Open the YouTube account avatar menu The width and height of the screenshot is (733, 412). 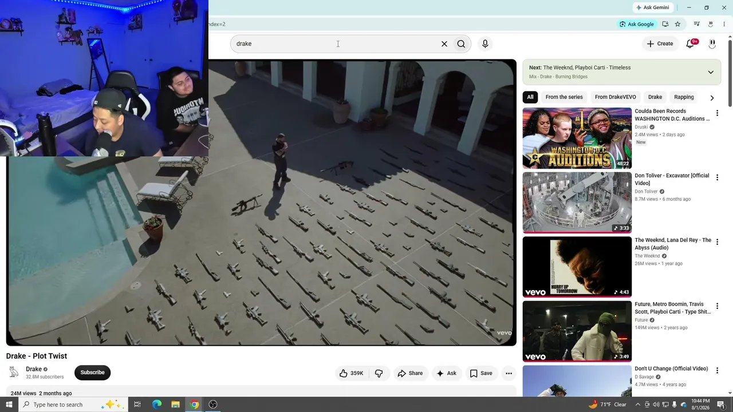[x=712, y=43]
